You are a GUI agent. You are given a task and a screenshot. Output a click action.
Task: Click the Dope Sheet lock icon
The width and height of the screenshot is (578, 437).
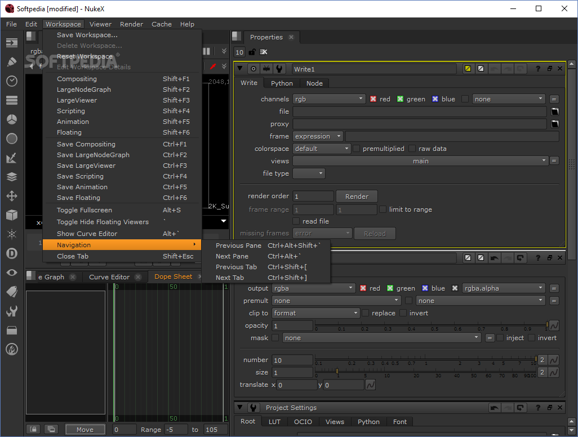pos(33,429)
